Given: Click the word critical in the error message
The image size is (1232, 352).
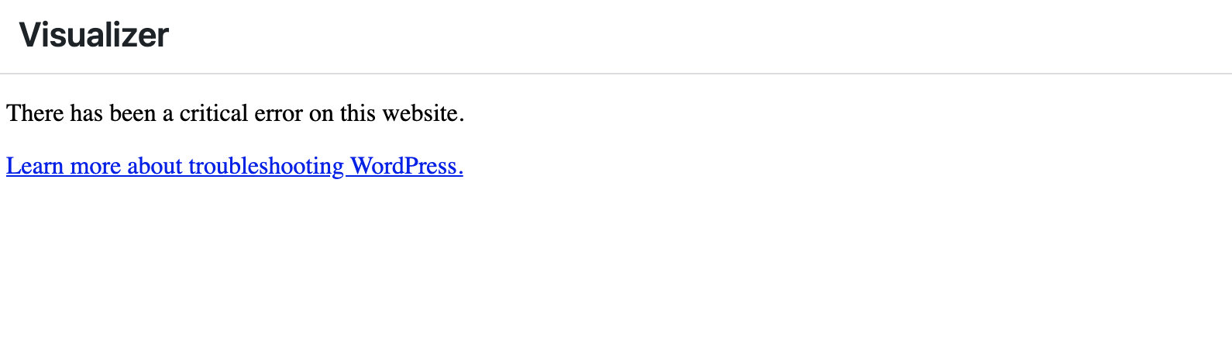Looking at the screenshot, I should click(x=215, y=113).
